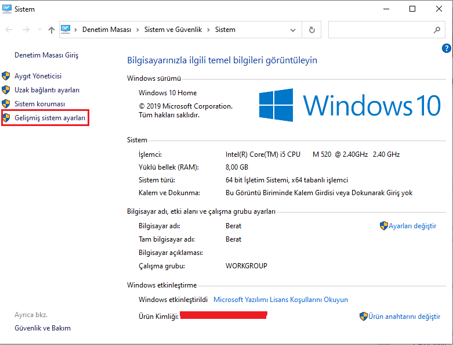
Task: Open Help with the question mark icon
Action: 446,48
